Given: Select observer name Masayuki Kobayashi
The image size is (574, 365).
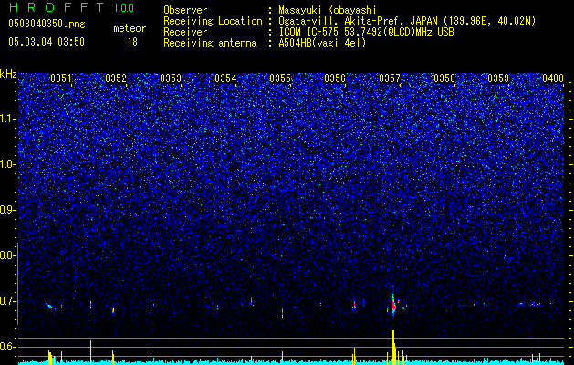Looking at the screenshot, I should (328, 10).
